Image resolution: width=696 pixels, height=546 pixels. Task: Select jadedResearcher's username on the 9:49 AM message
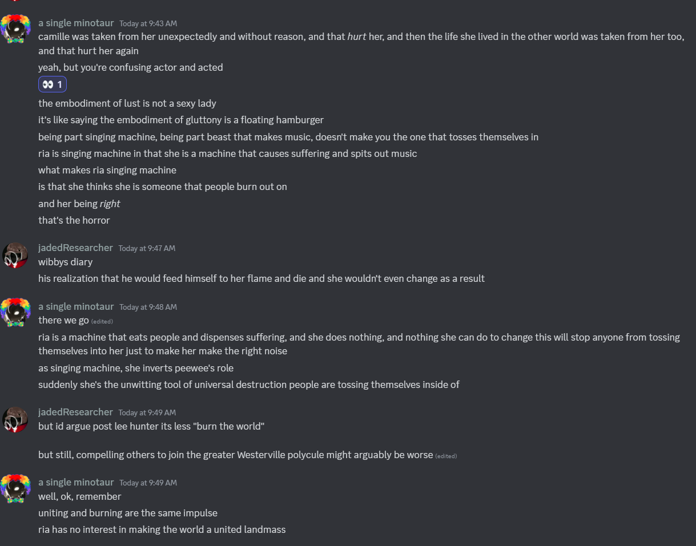(x=75, y=412)
